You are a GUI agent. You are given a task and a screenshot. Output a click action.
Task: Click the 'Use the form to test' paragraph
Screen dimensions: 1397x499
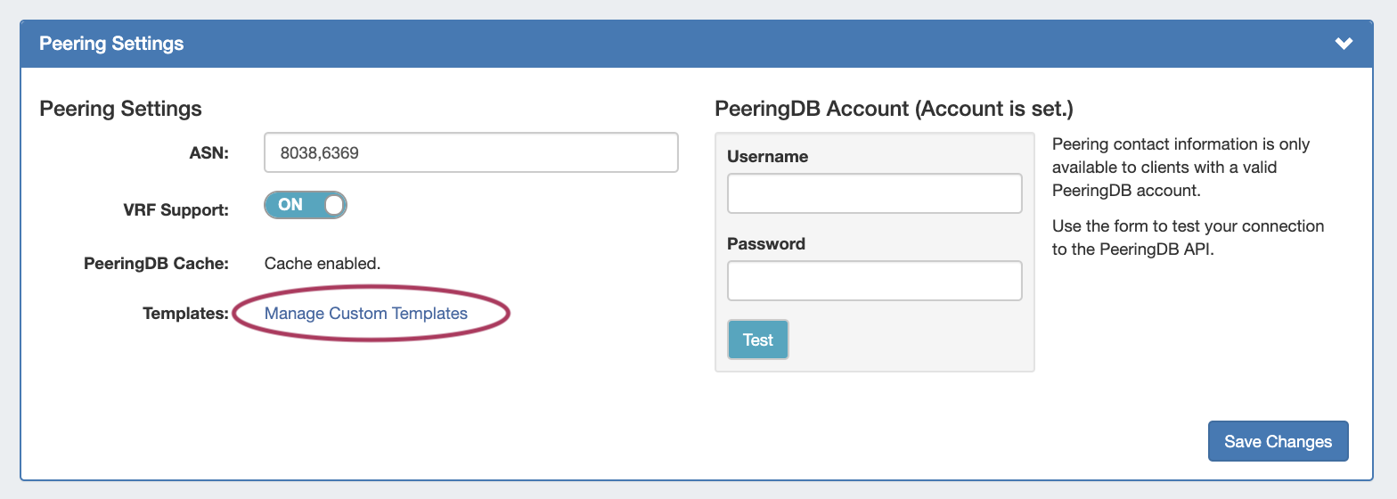[1188, 238]
